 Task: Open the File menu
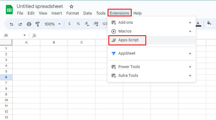pos(20,13)
